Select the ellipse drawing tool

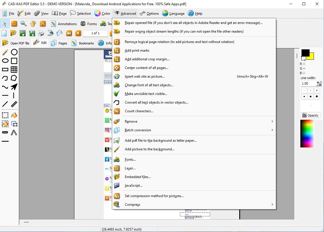tap(5, 61)
